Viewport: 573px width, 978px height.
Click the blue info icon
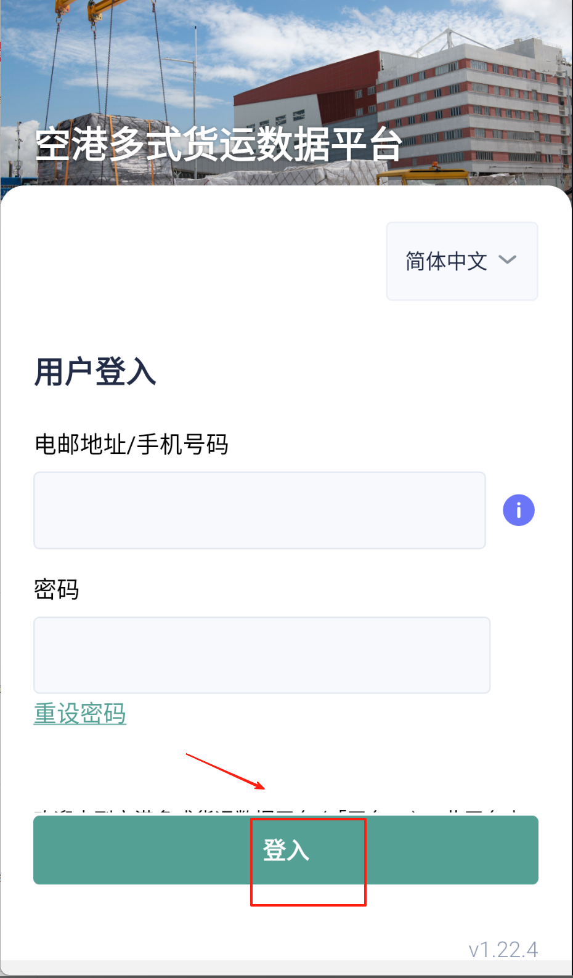click(x=518, y=510)
